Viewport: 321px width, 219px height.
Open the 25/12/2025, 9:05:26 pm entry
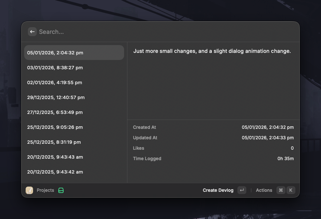pyautogui.click(x=74, y=127)
